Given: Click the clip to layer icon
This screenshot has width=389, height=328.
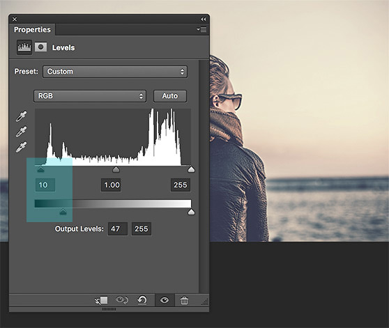Looking at the screenshot, I should coord(101,301).
